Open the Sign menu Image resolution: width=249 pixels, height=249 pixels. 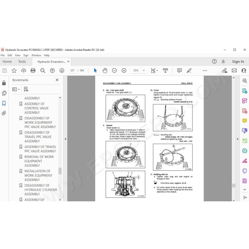point(26,55)
